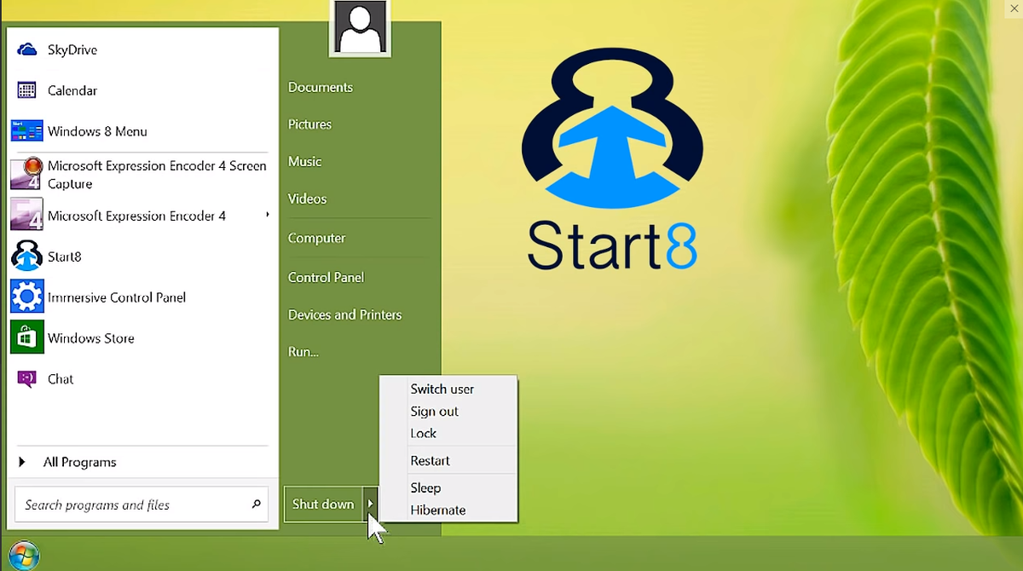Open Immersive Control Panel gear icon
This screenshot has width=1023, height=571.
(x=26, y=297)
